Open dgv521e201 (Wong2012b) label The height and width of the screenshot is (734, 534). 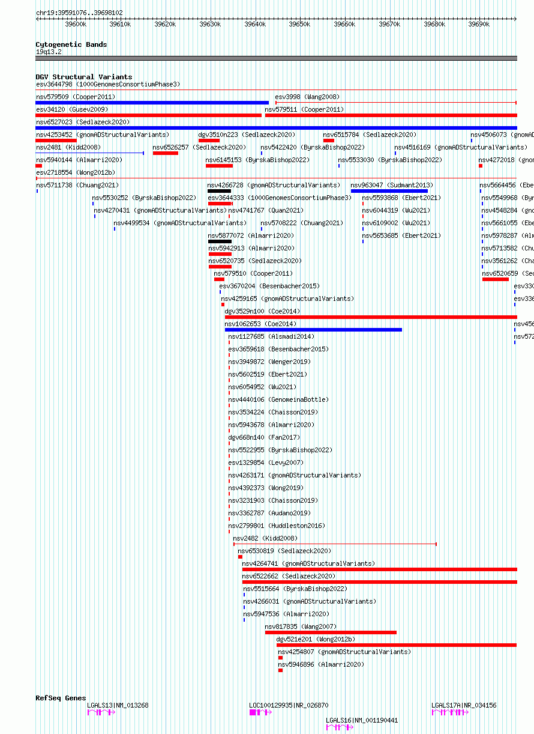pos(315,639)
